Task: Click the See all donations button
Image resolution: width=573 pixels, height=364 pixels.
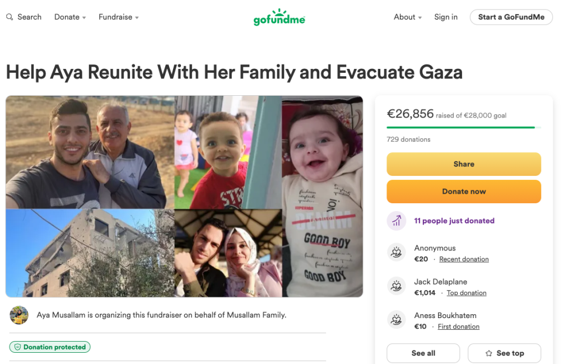Action: tap(423, 353)
